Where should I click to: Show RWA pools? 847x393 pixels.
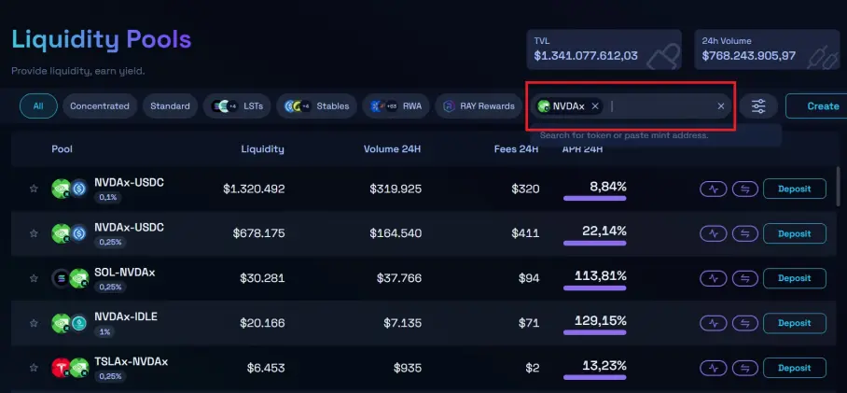(x=396, y=106)
